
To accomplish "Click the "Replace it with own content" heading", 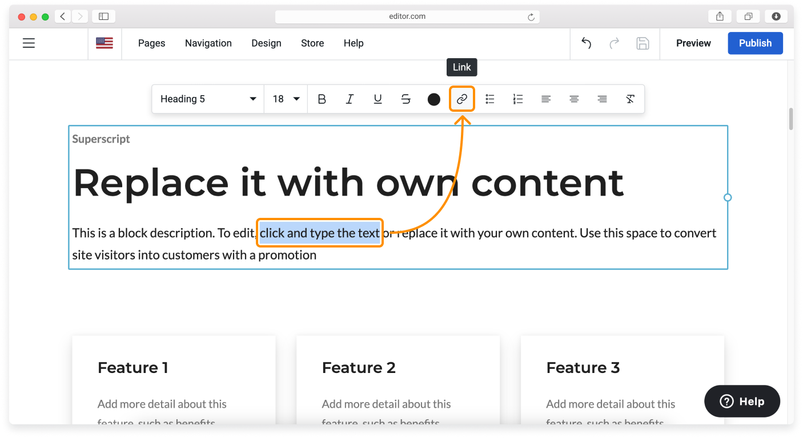I will click(x=348, y=182).
